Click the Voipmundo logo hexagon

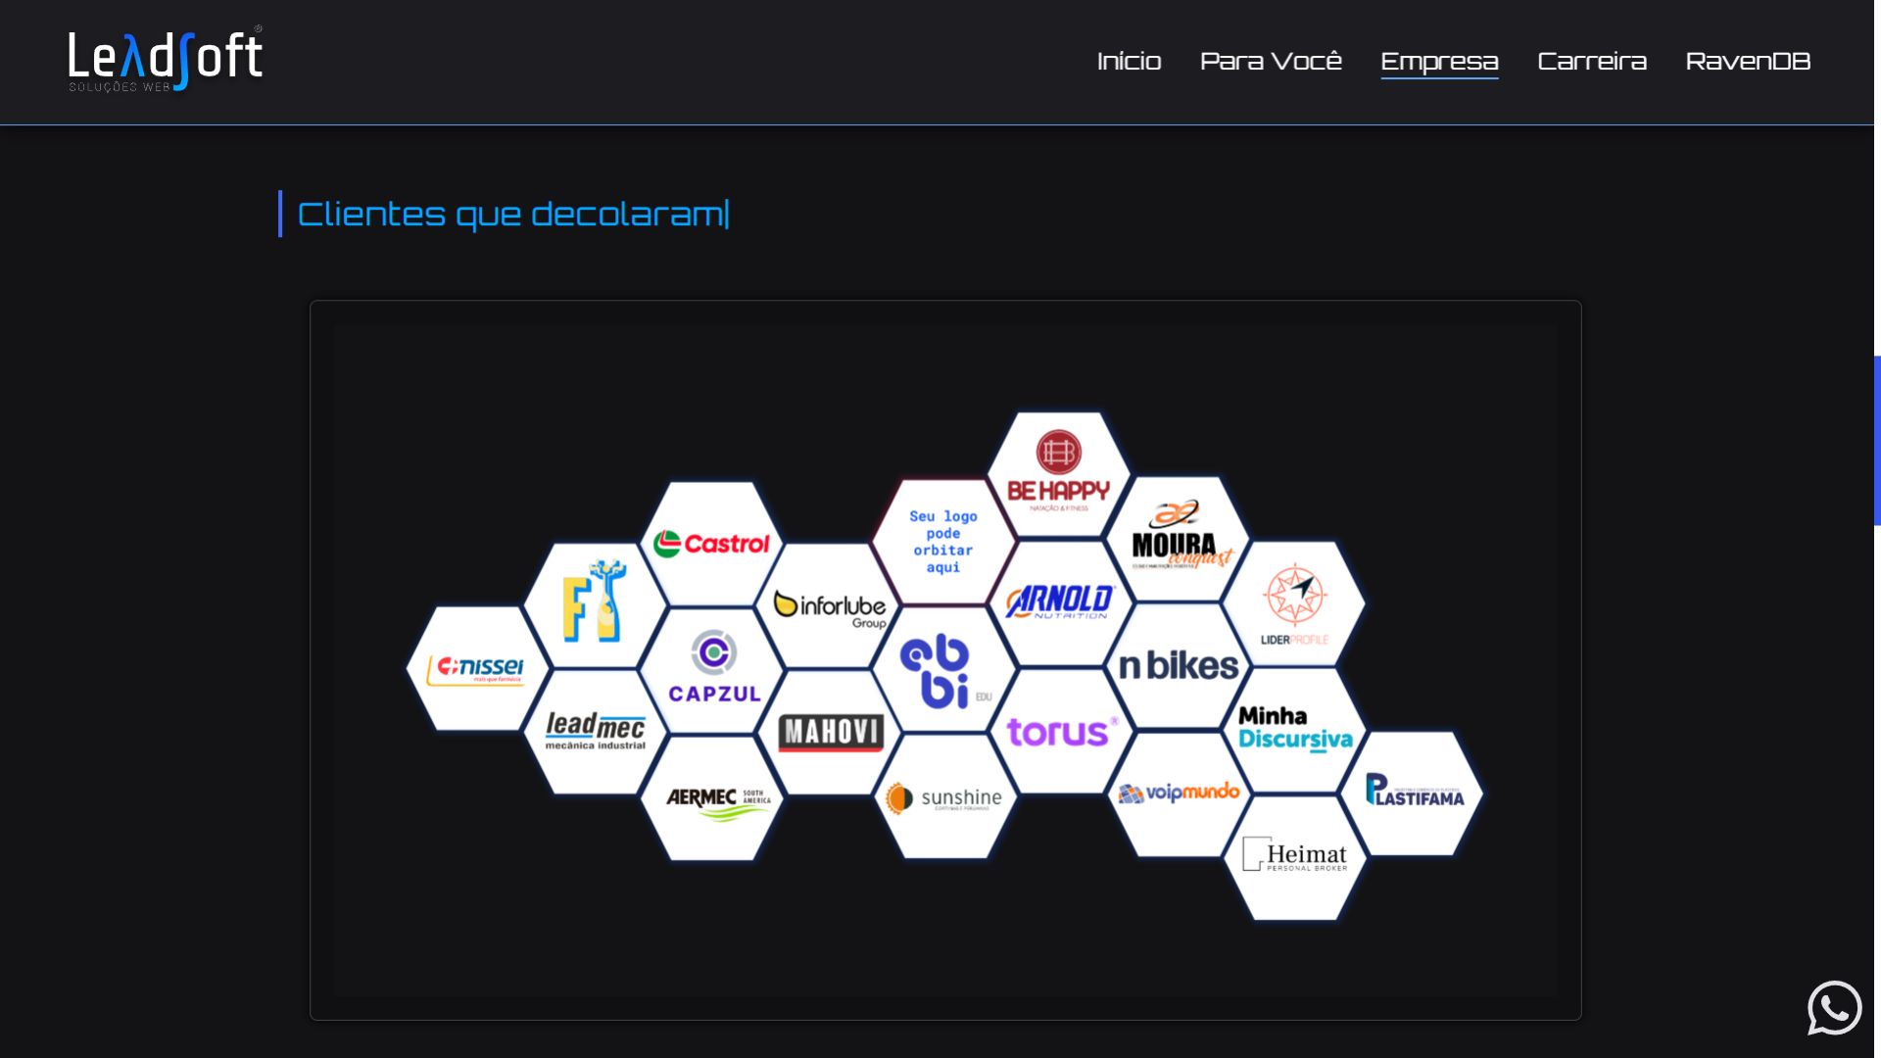click(x=1179, y=793)
